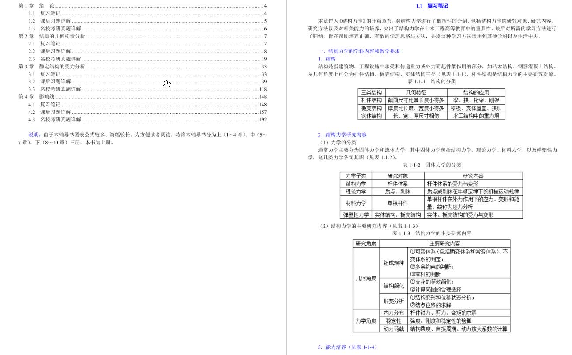
Task: Click cell '梁、拱、桁架、刚架'
Action: pos(476,100)
